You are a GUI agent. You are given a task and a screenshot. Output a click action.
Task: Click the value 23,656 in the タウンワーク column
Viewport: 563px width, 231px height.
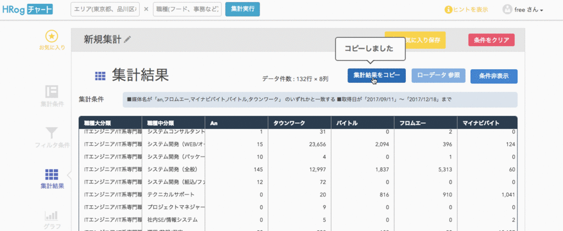click(317, 144)
